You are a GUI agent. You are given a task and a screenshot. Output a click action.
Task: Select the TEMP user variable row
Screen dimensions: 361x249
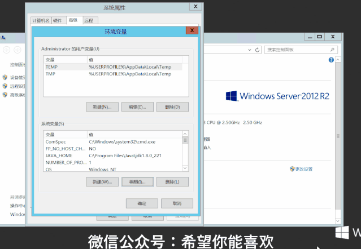pyautogui.click(x=114, y=67)
